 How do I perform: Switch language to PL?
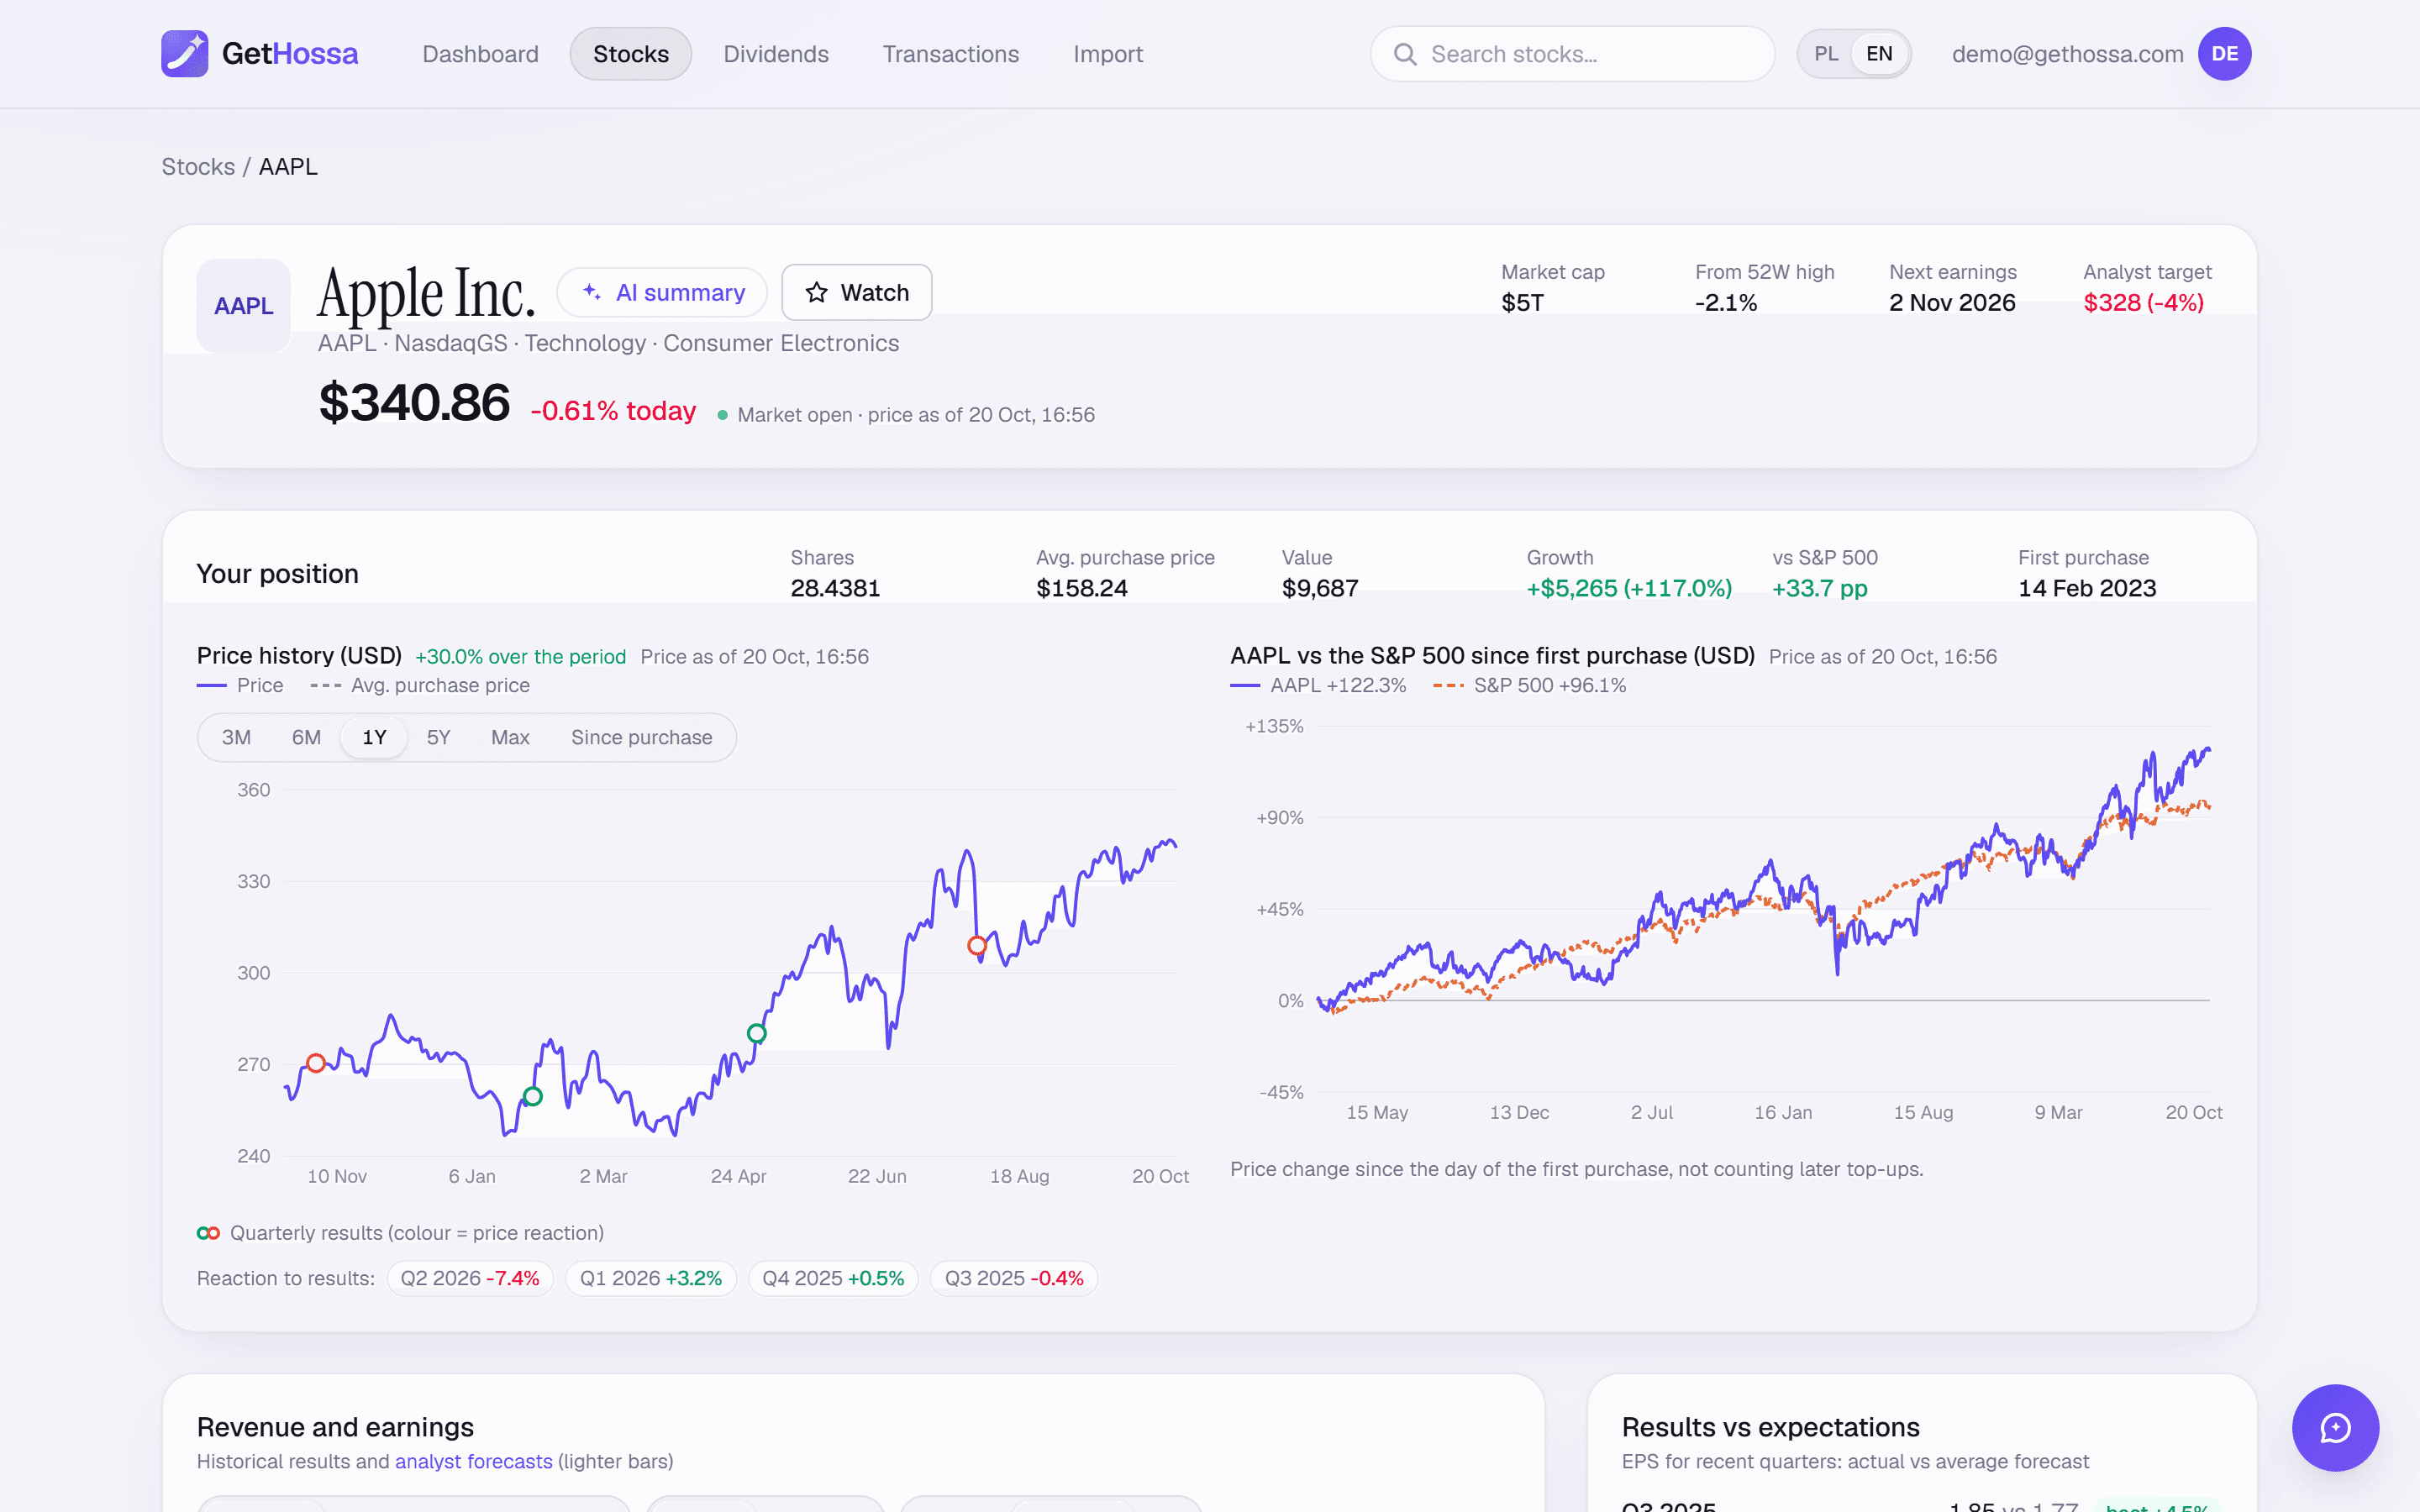[1826, 54]
